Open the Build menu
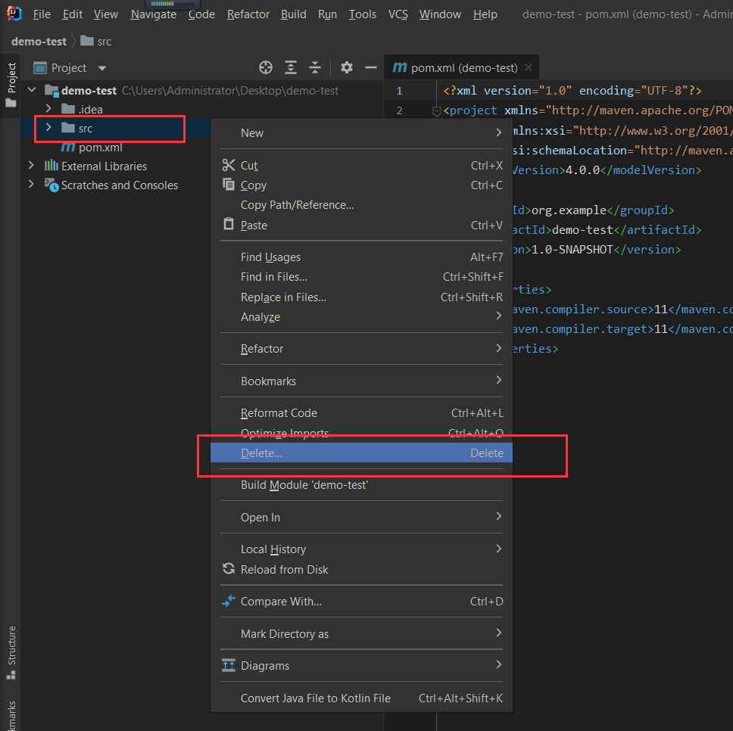 (294, 14)
